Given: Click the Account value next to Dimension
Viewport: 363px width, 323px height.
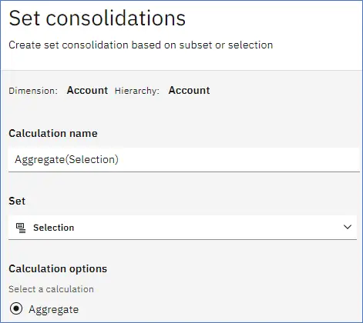Looking at the screenshot, I should click(87, 91).
